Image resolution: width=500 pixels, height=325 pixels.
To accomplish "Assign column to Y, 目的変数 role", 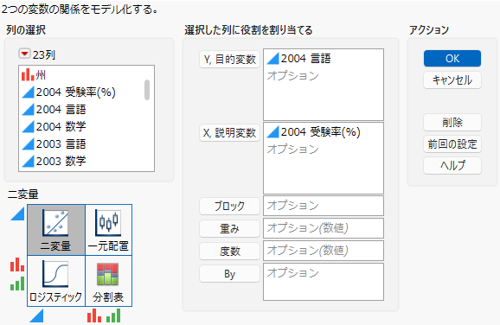I will click(229, 60).
